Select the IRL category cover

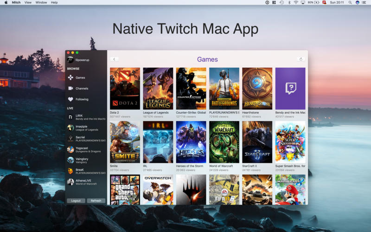(x=158, y=142)
